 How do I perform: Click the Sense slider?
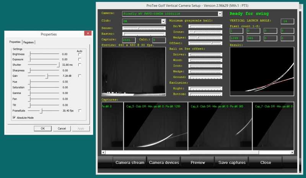coord(144,28)
